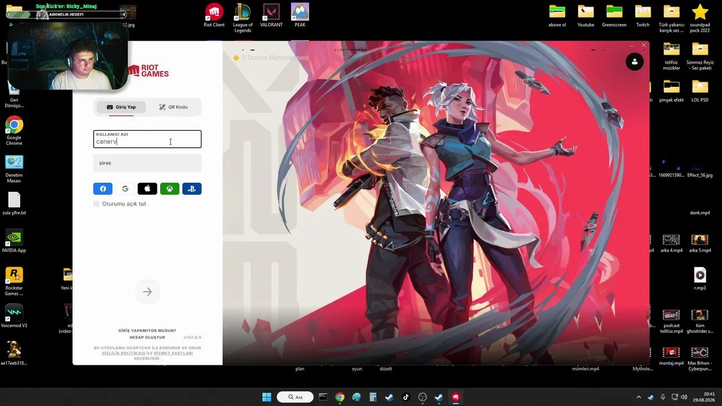This screenshot has width=722, height=406.
Task: Select arka 5.mp4 video file
Action: tap(700, 243)
